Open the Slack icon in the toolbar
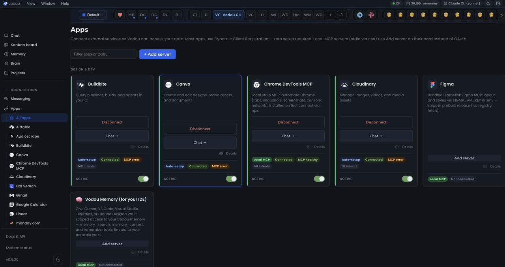 click(x=371, y=15)
